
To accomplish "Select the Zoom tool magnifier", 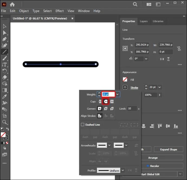I will pos(5,122).
